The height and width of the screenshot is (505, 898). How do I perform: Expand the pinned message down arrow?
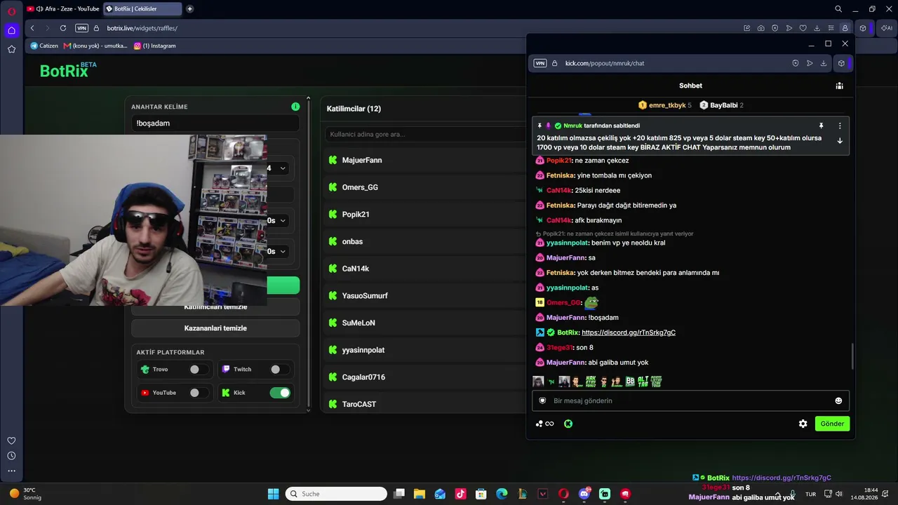(840, 140)
